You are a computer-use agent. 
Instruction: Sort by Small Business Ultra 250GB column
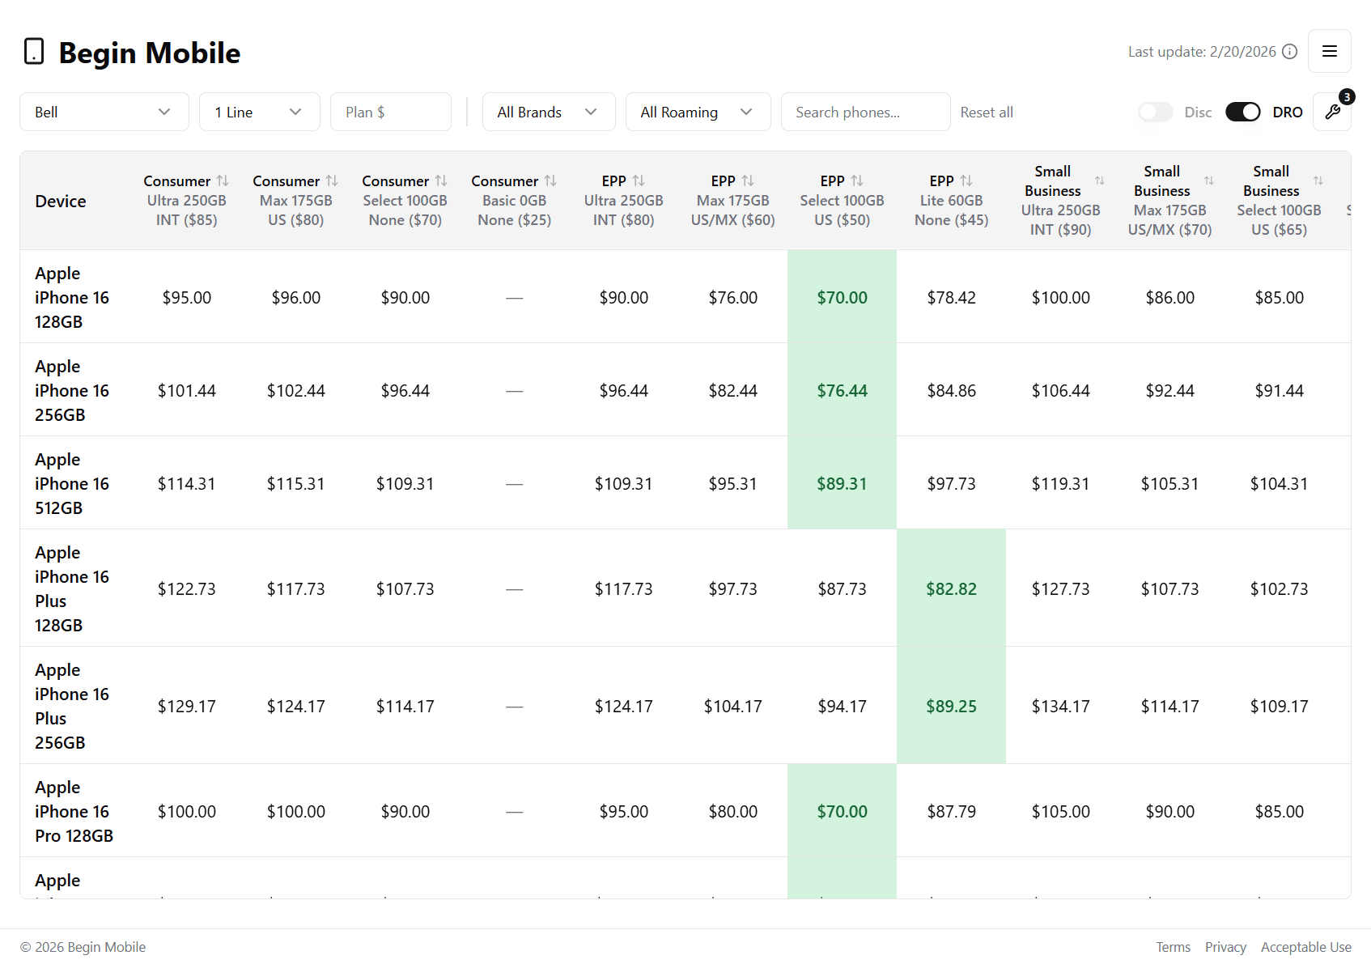[1099, 180]
